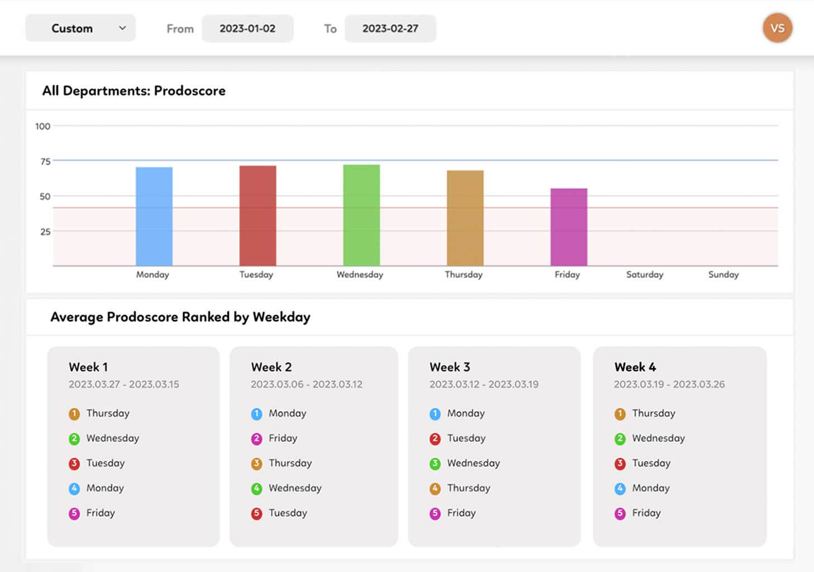814x572 pixels.
Task: Click rank 4 badge for Thursday in Week 3
Action: [x=435, y=489]
